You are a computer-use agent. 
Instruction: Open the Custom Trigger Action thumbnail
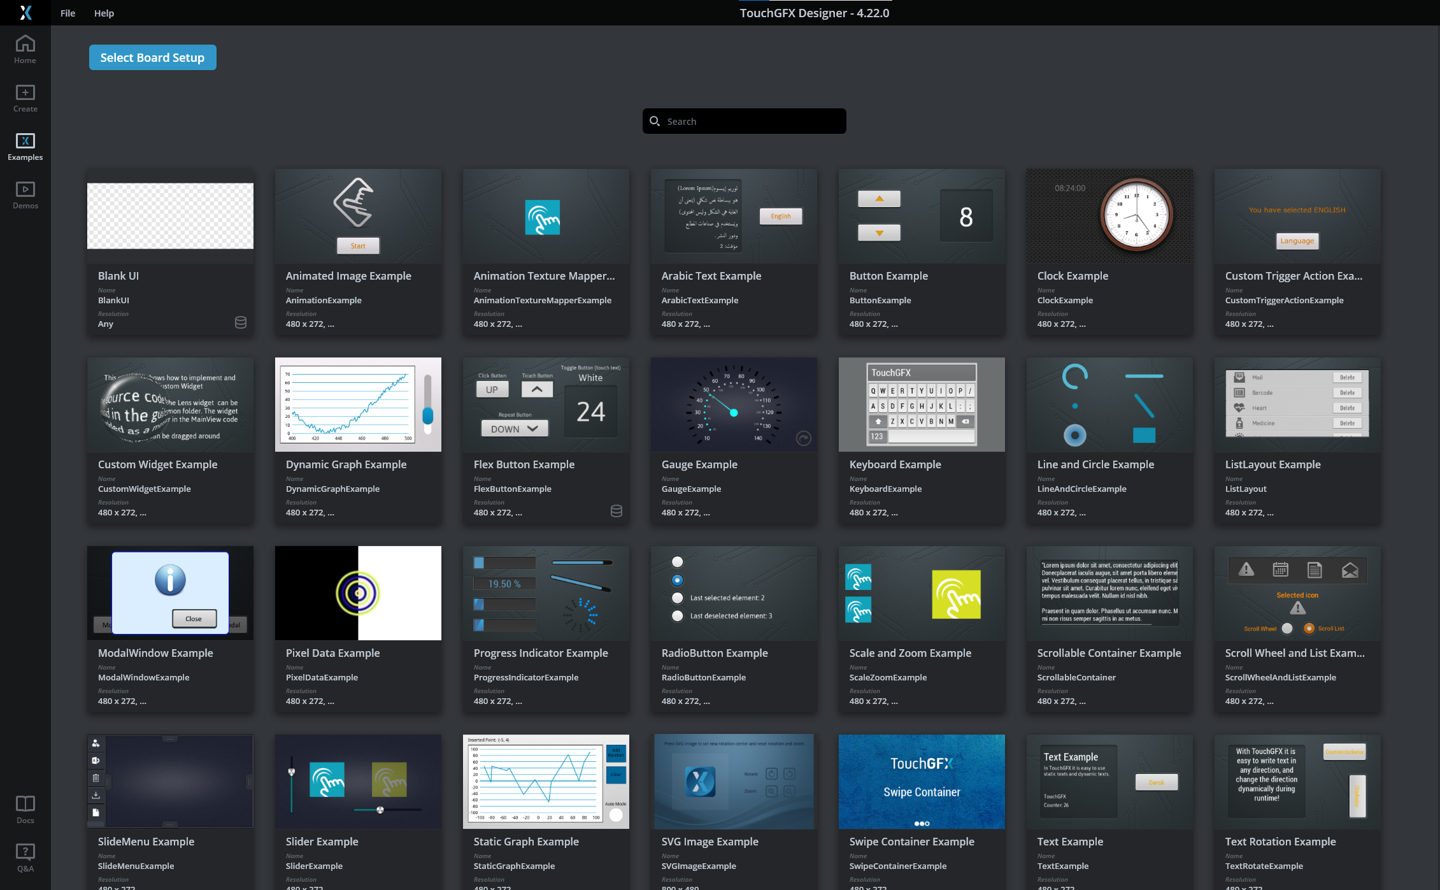point(1297,216)
